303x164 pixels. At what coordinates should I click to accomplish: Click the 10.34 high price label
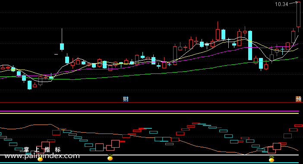(x=281, y=4)
